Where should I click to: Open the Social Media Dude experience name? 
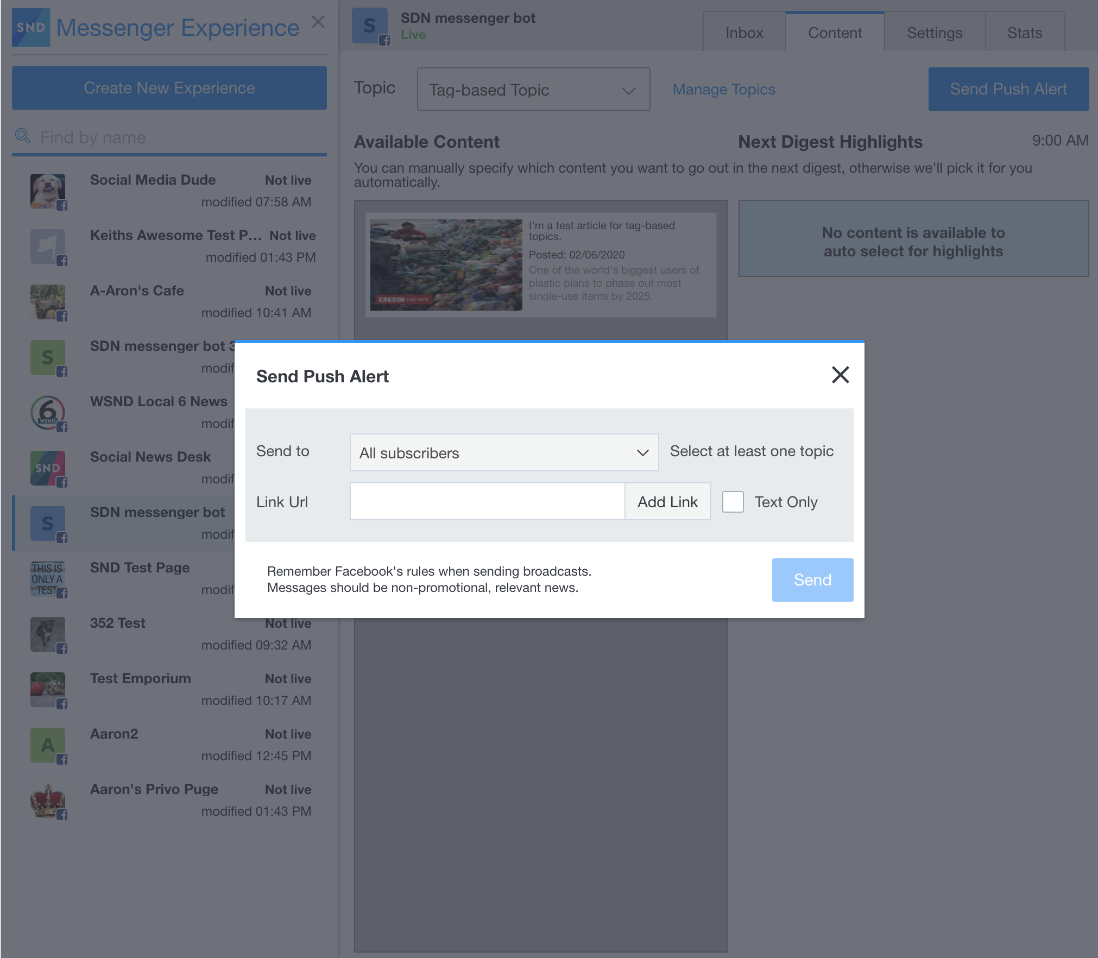(153, 180)
